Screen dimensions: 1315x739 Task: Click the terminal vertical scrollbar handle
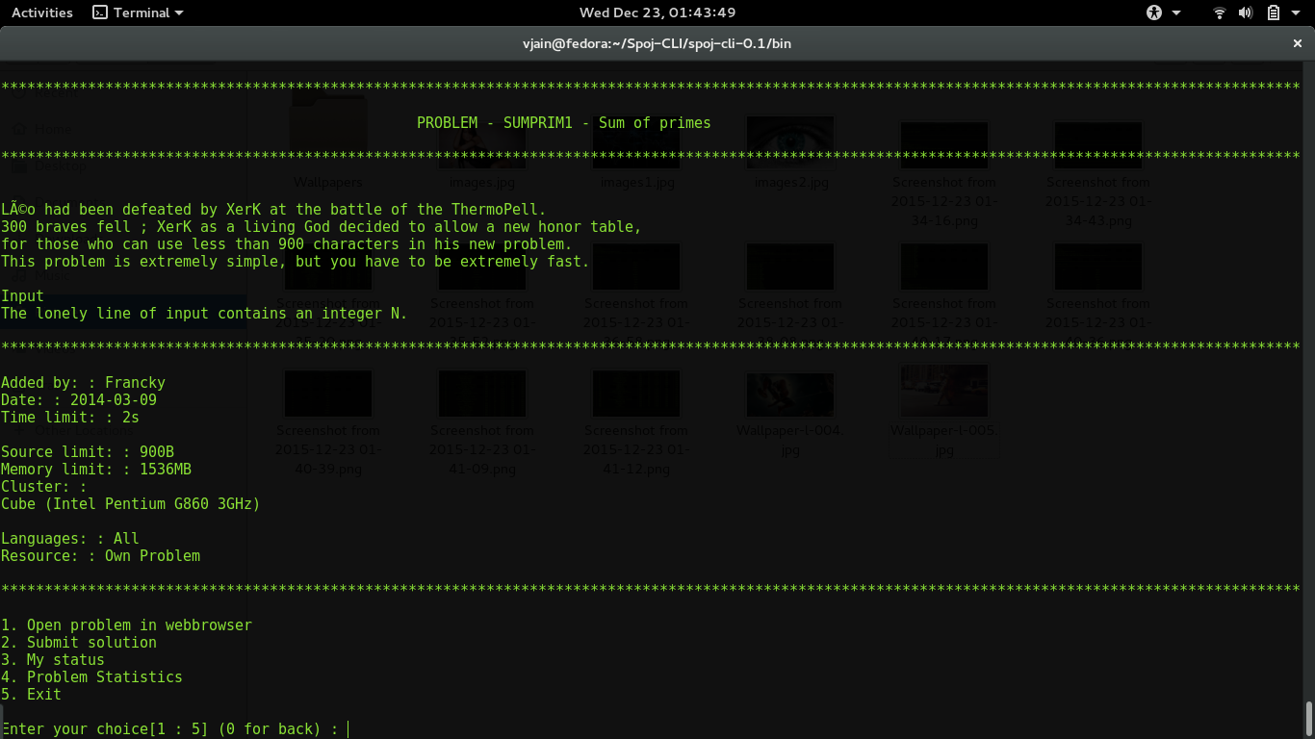(1309, 717)
